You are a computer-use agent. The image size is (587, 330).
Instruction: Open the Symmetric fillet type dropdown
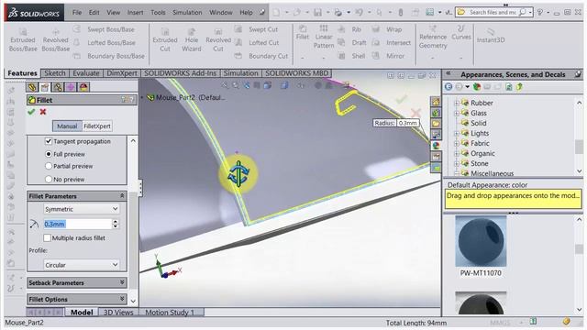pos(82,209)
